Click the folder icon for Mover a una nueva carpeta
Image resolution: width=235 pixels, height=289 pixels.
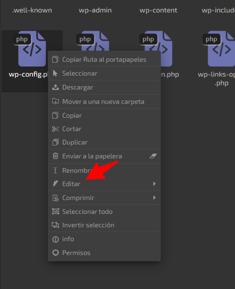point(56,101)
